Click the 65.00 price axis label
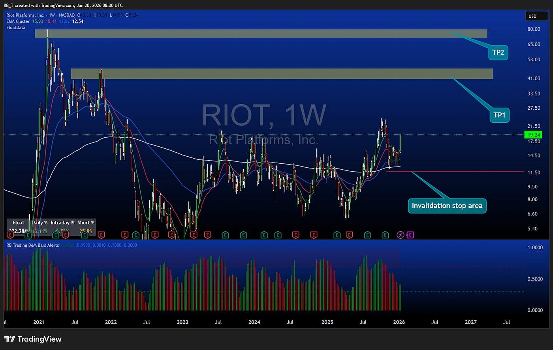 [534, 45]
